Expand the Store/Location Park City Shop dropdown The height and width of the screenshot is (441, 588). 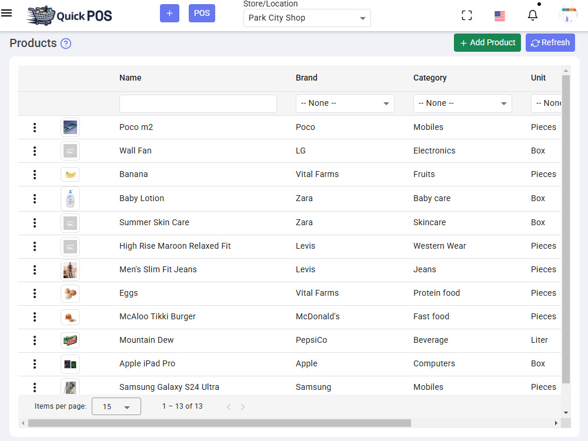[307, 18]
